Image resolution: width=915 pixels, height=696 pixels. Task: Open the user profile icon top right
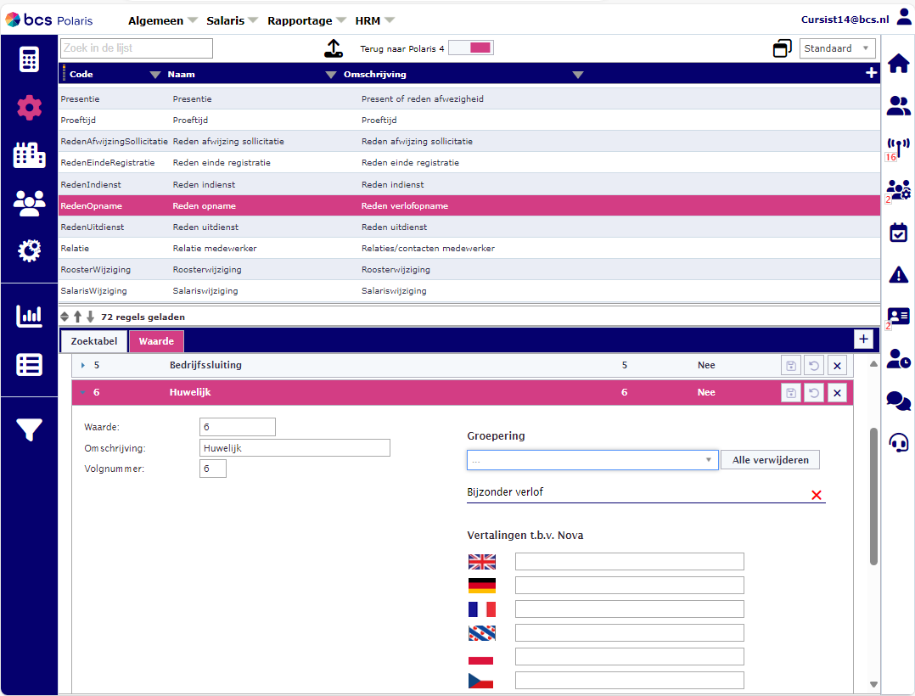point(904,17)
